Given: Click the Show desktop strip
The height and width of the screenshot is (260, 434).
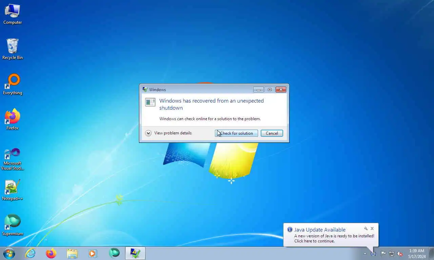Looking at the screenshot, I should (x=432, y=254).
